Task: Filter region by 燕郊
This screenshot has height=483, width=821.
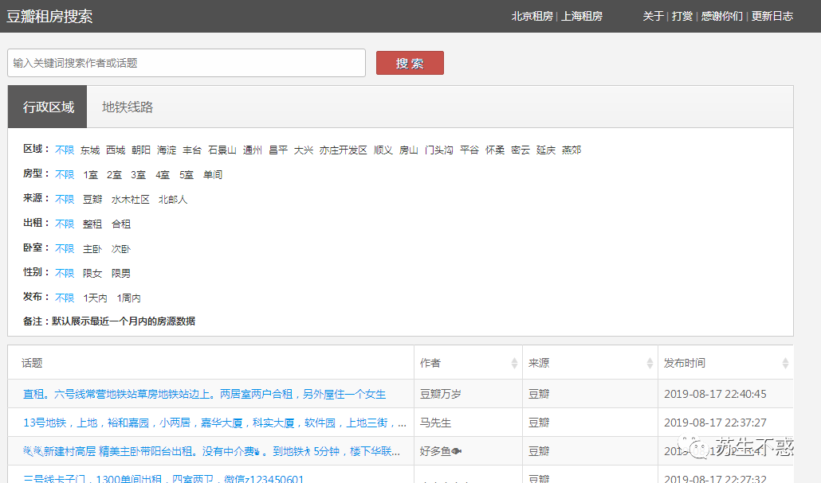Action: click(572, 150)
